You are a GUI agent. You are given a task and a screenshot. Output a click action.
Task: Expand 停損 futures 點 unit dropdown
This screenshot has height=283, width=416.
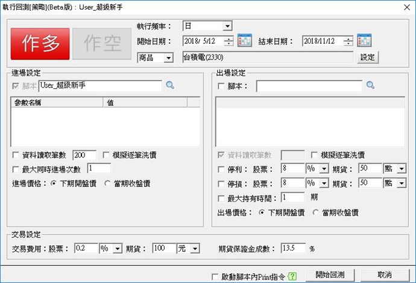[x=402, y=183]
